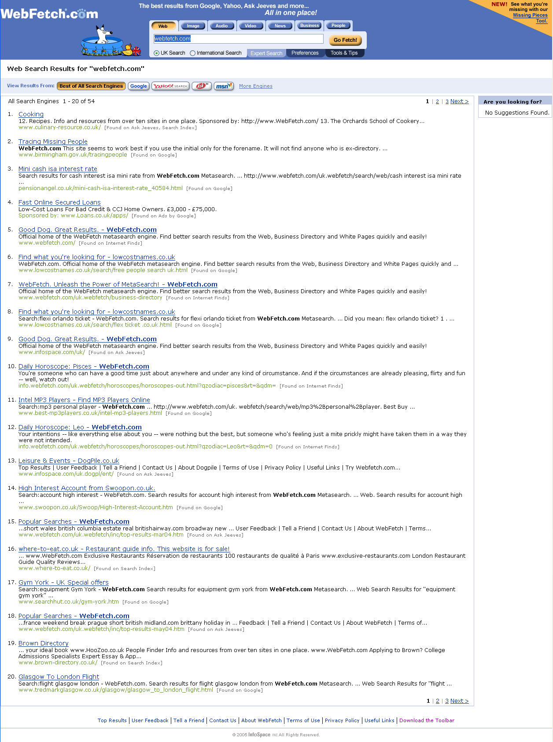Open Top Results footer link
This screenshot has width=553, height=742.
[x=112, y=720]
